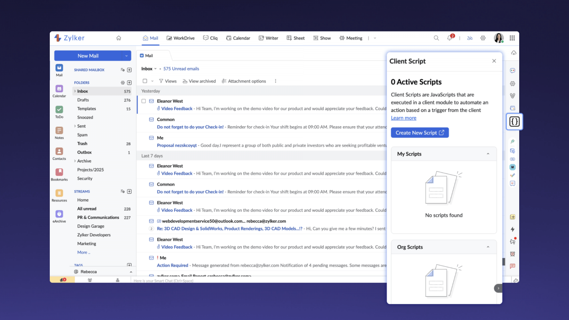Select the Drafts folder

coord(102,100)
